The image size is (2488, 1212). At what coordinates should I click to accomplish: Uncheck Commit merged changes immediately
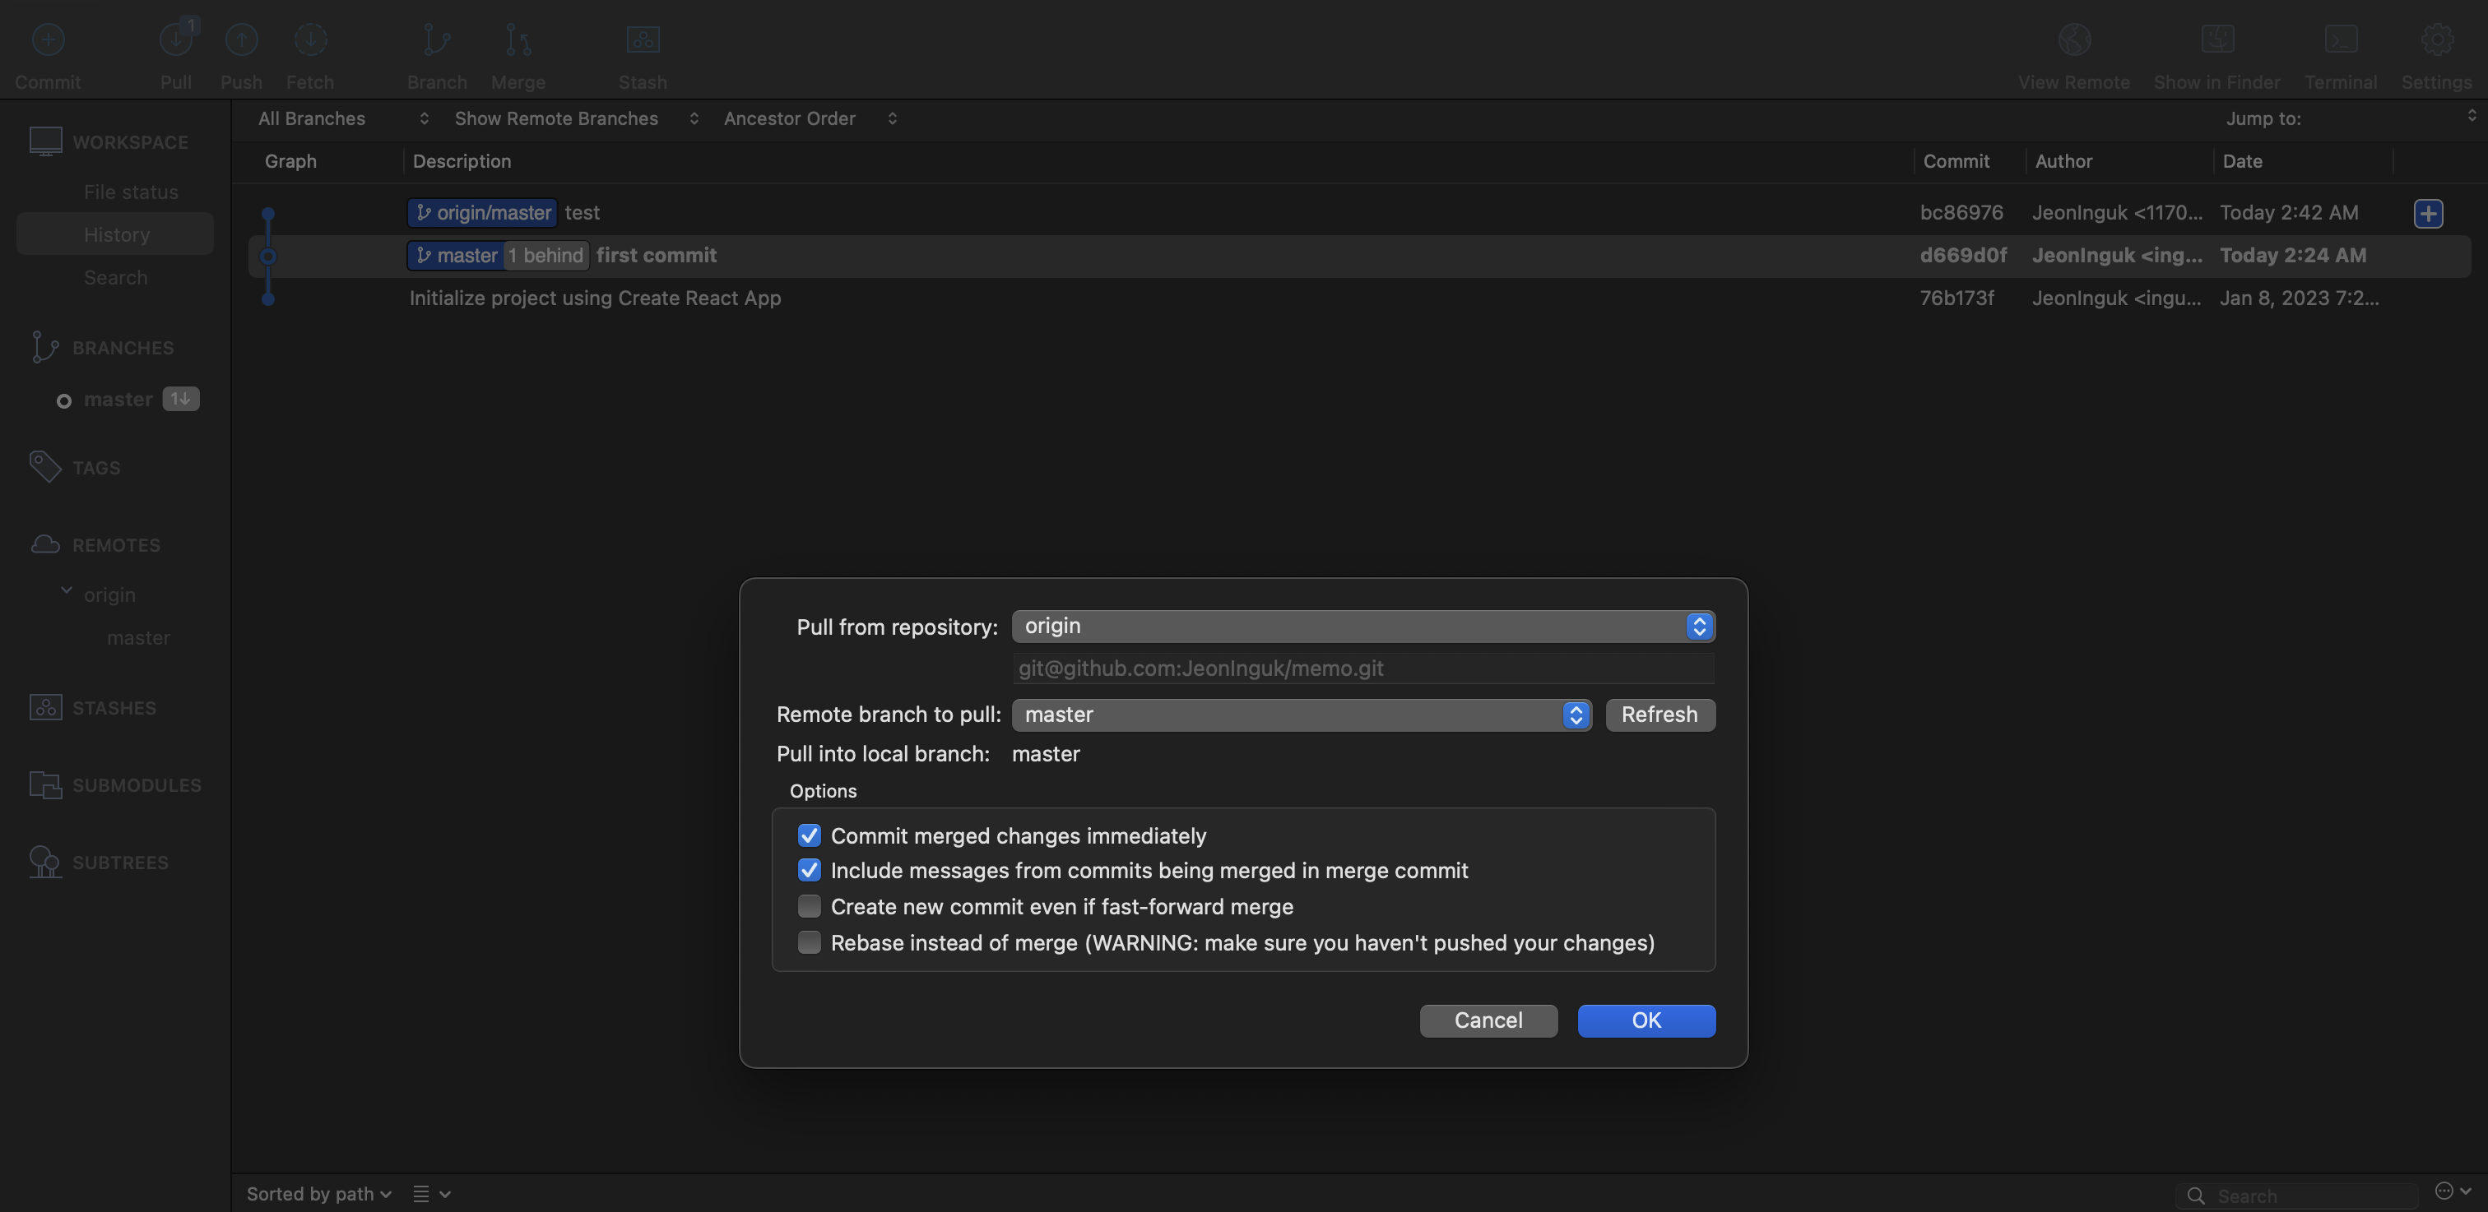pyautogui.click(x=809, y=835)
